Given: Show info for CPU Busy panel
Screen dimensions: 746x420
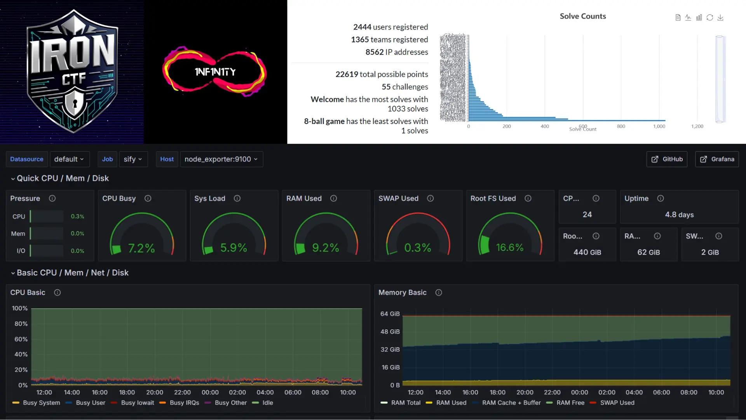Looking at the screenshot, I should coord(148,198).
